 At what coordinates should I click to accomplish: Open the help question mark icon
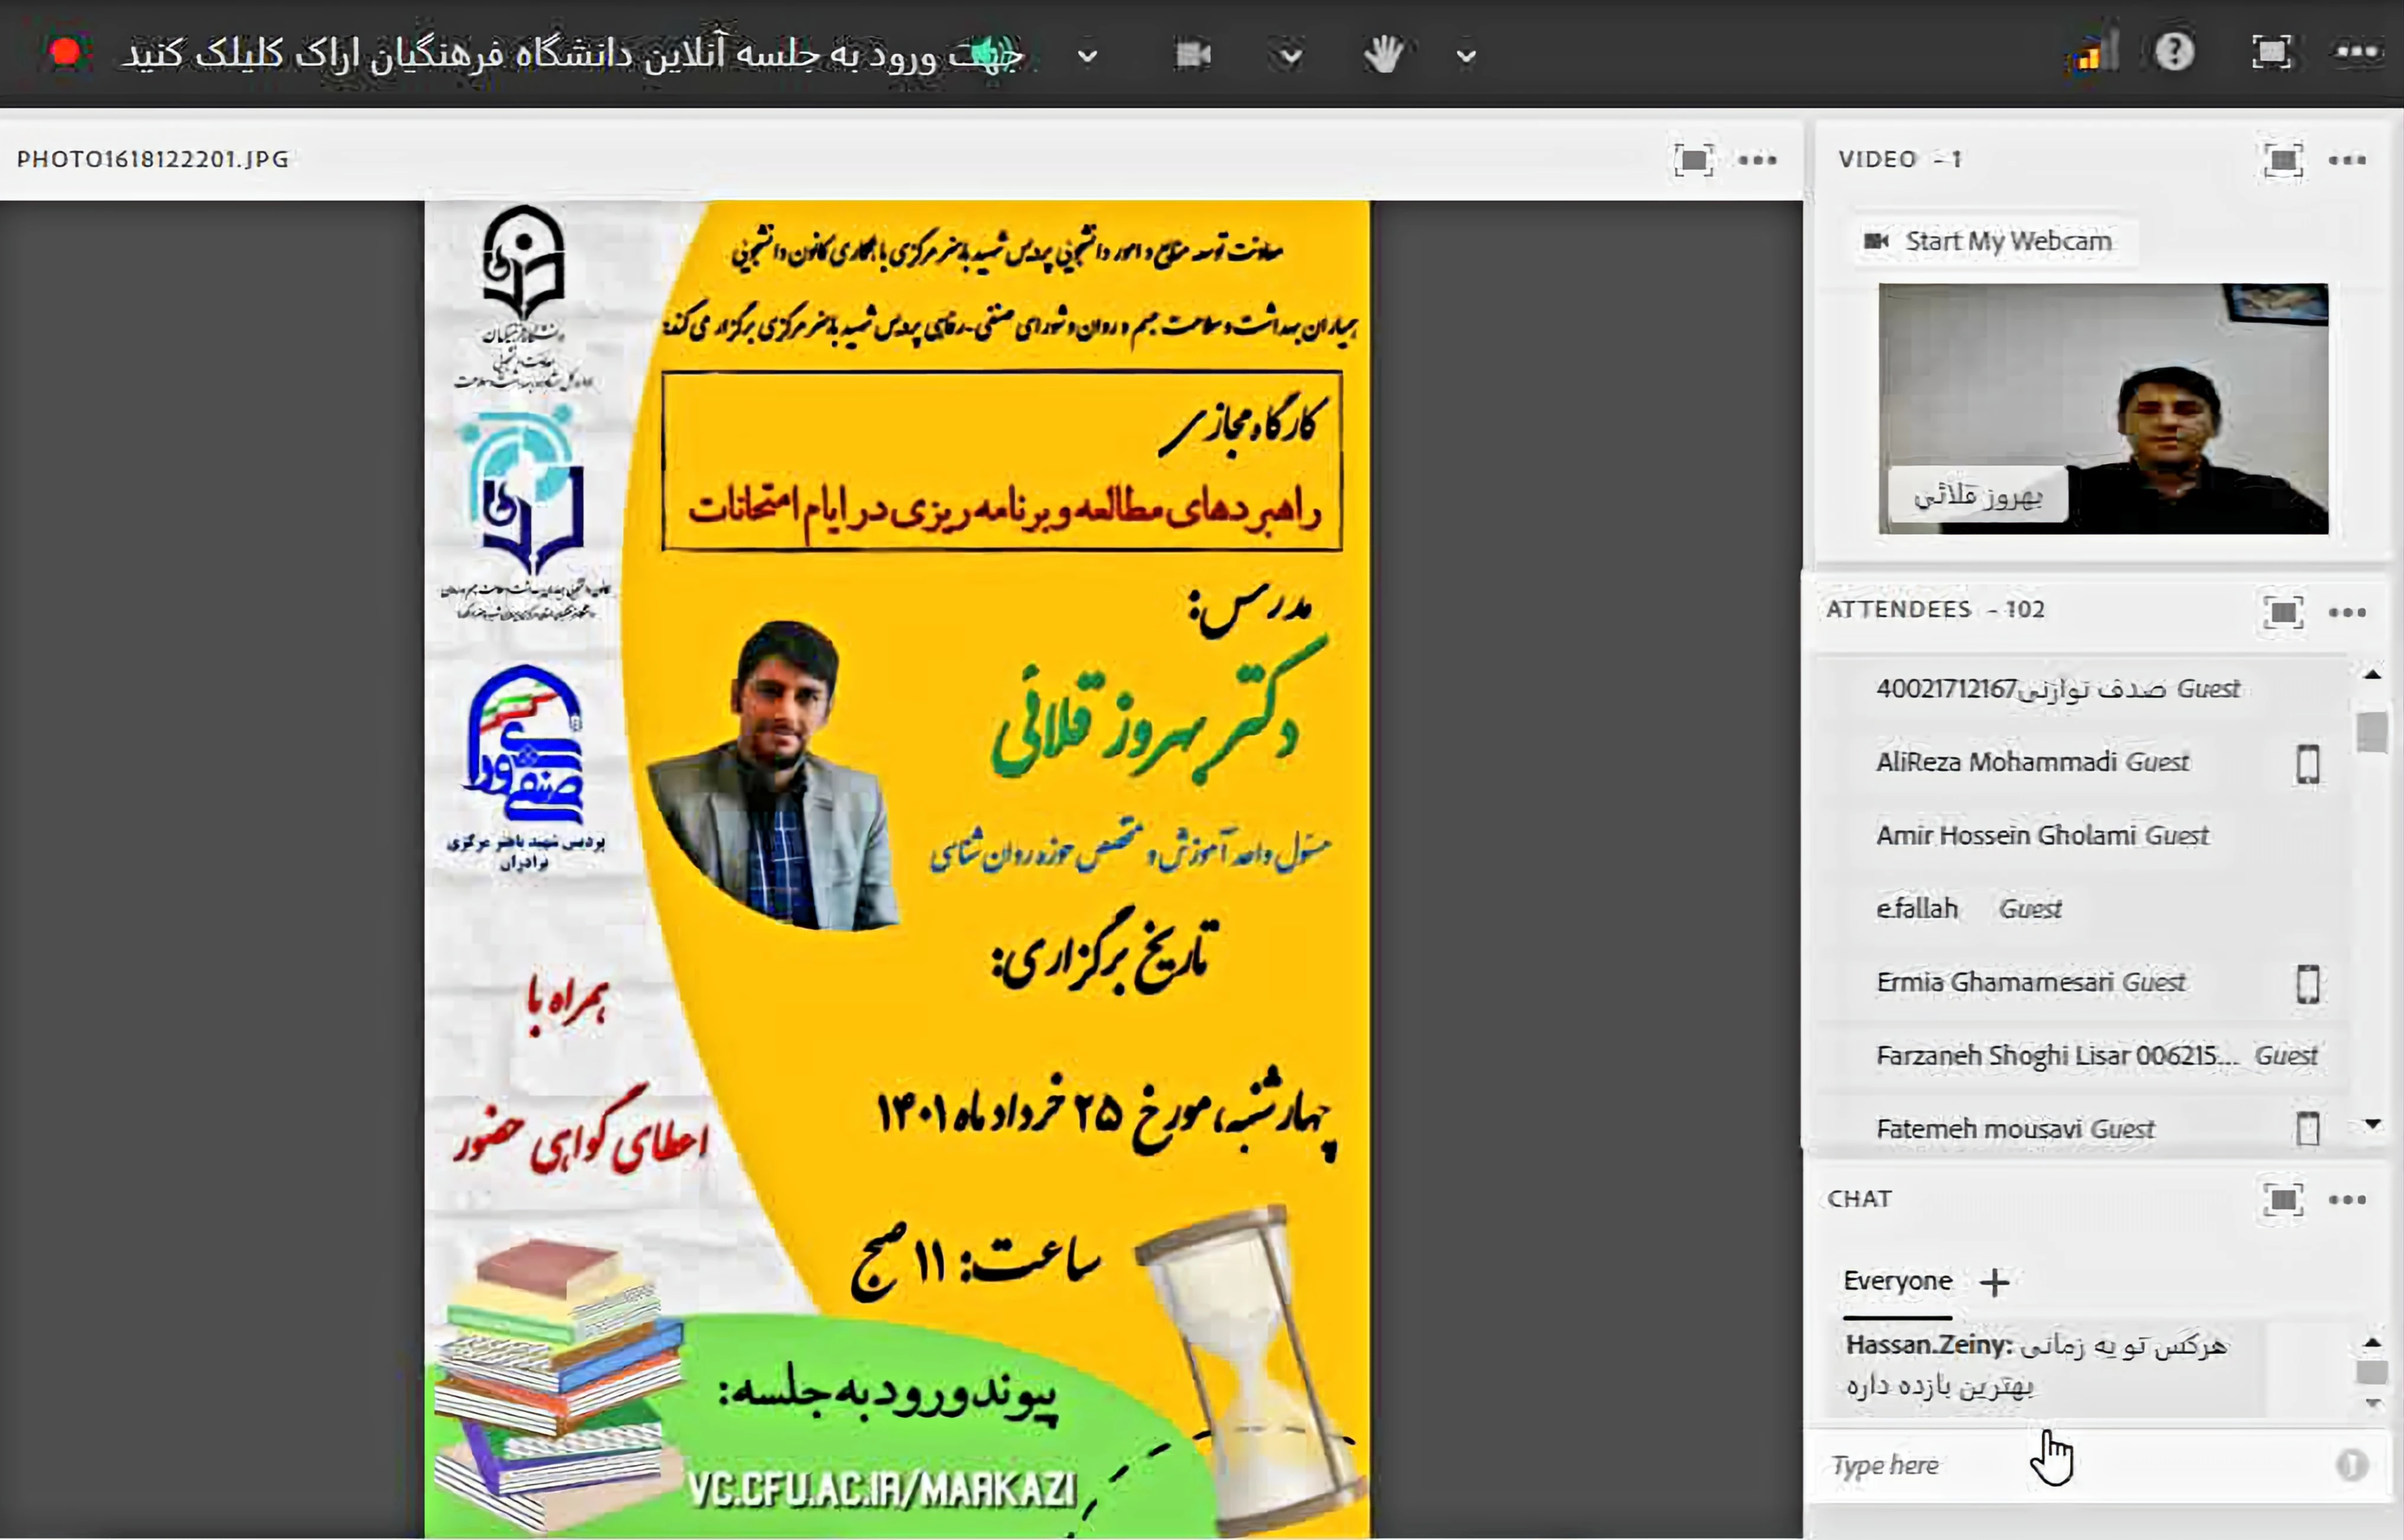[2174, 52]
